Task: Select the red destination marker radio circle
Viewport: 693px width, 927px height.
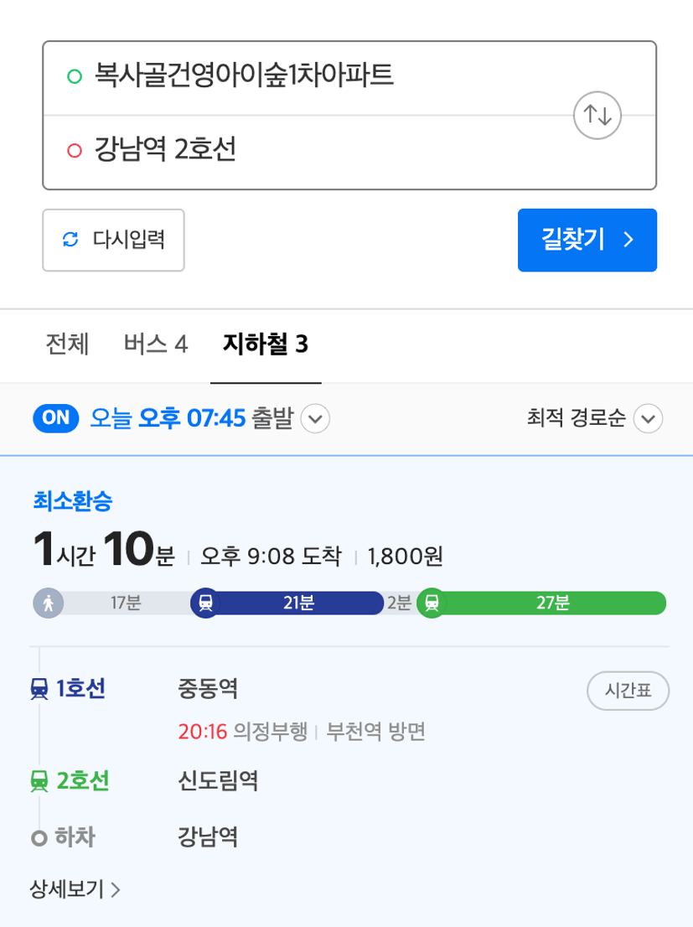Action: [75, 151]
